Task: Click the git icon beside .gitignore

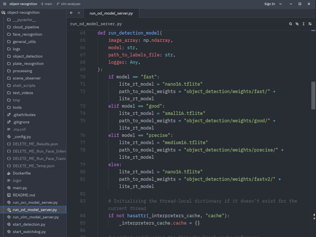Action: click(9, 122)
